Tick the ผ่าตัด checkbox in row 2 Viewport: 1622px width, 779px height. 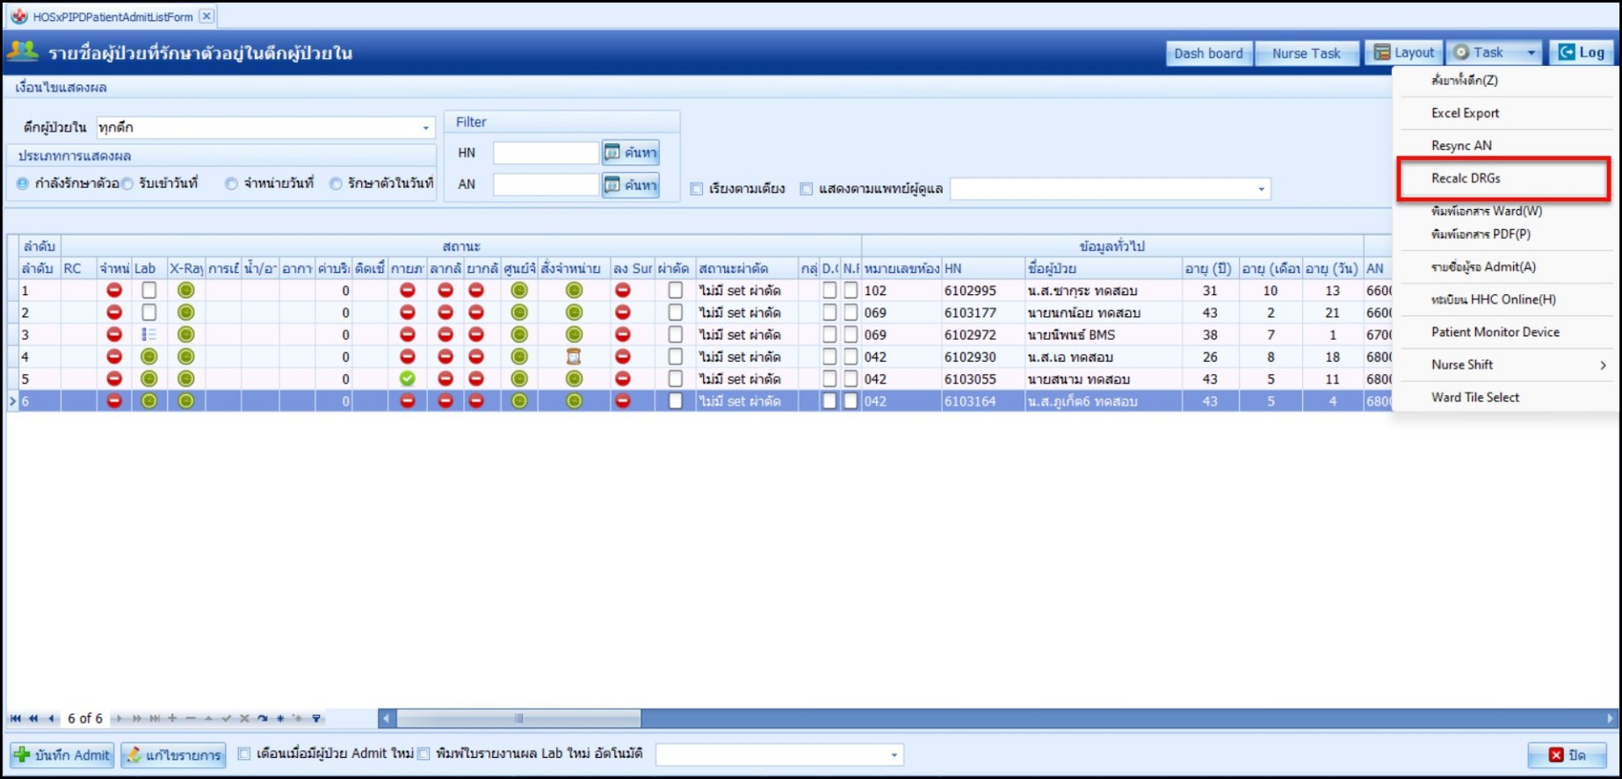tap(675, 313)
